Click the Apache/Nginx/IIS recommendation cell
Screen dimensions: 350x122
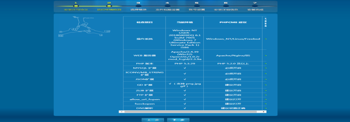233,56
